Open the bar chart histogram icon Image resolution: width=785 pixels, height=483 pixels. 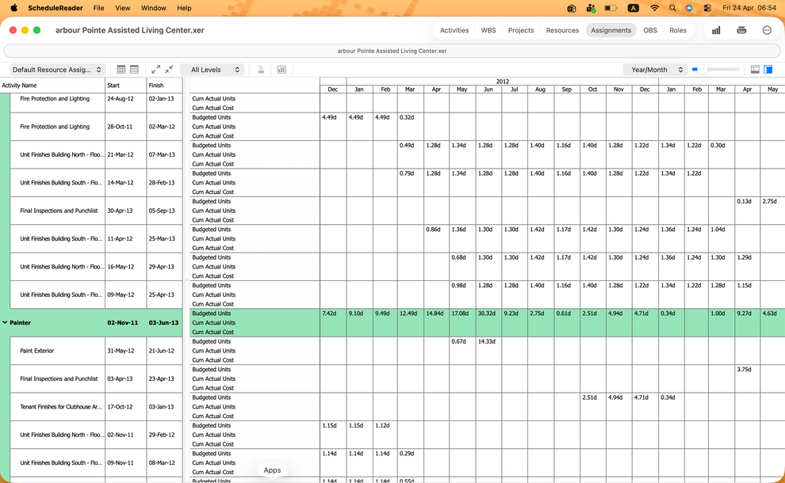click(716, 31)
